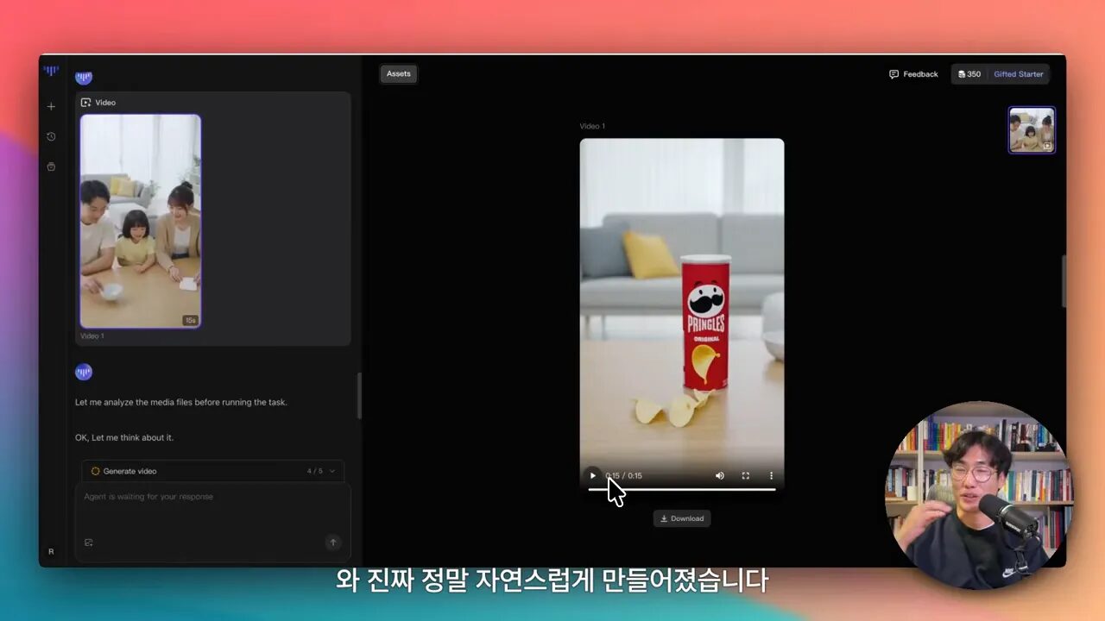1105x621 pixels.
Task: Click the video progress bar to seek
Action: 682,488
